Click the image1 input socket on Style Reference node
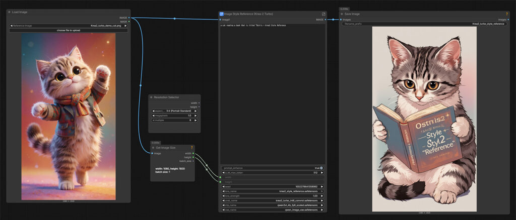 coord(221,20)
